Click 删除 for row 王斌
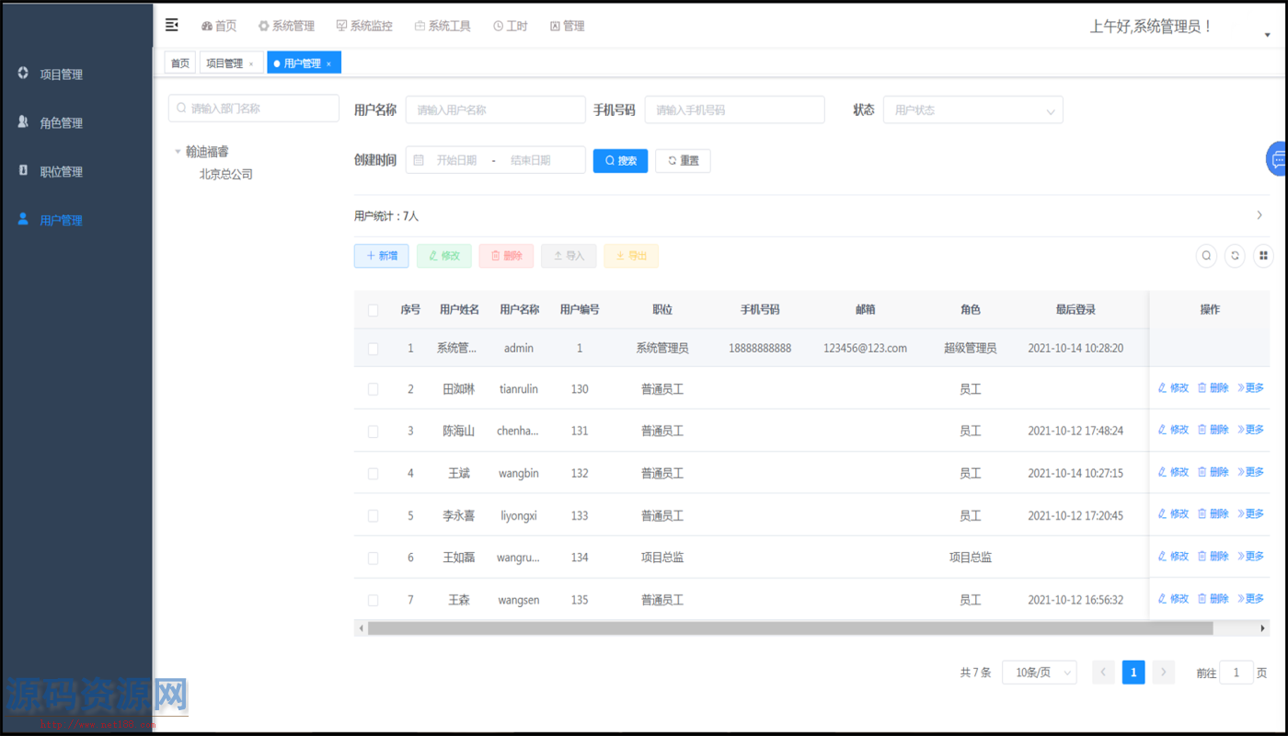Viewport: 1288px width, 736px height. pyautogui.click(x=1213, y=472)
